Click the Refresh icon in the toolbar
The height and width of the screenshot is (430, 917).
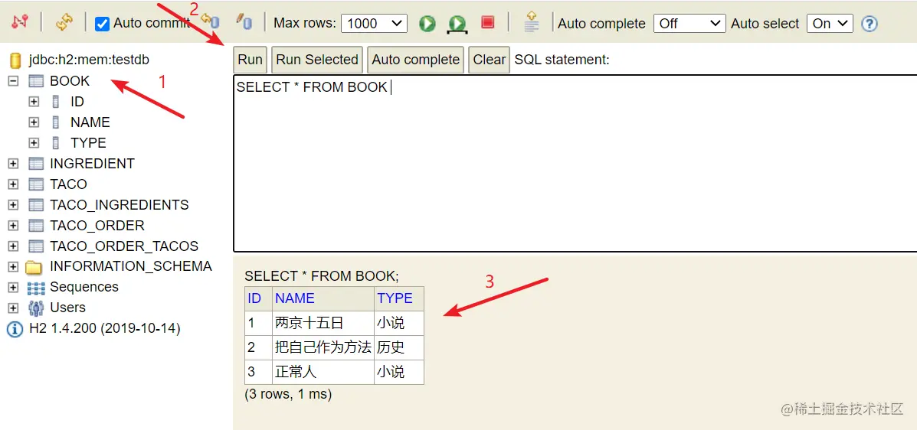click(x=64, y=22)
